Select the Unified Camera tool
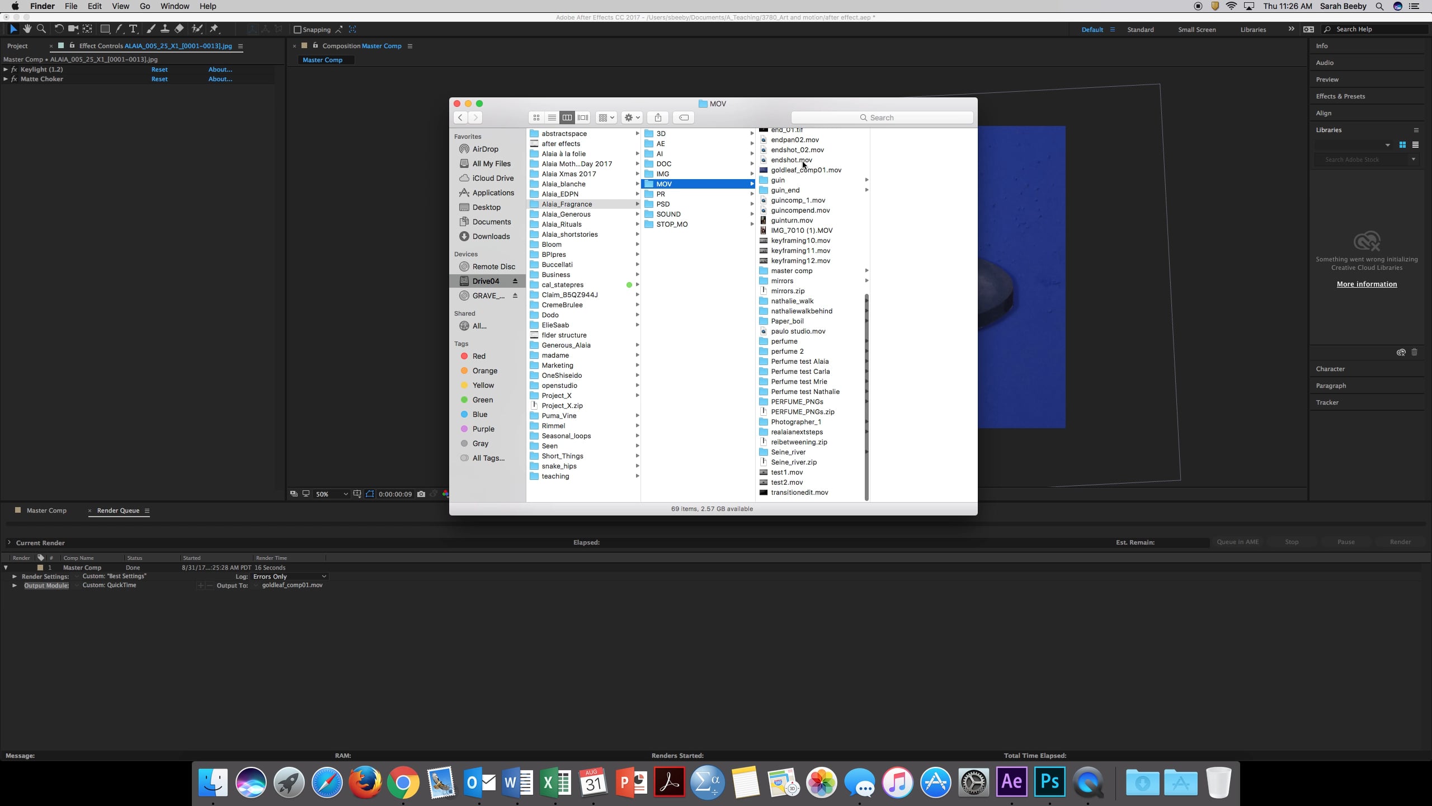The height and width of the screenshot is (806, 1432). pos(73,29)
